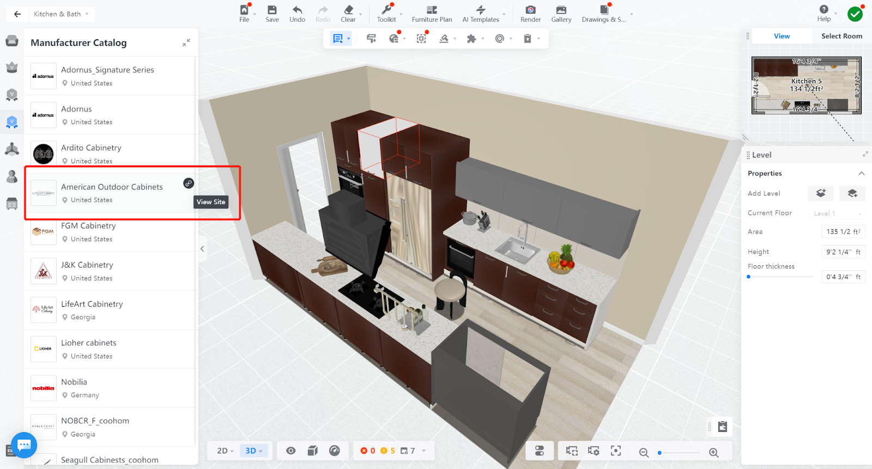This screenshot has height=469, width=872.
Task: Click the Height value field
Action: (x=843, y=252)
